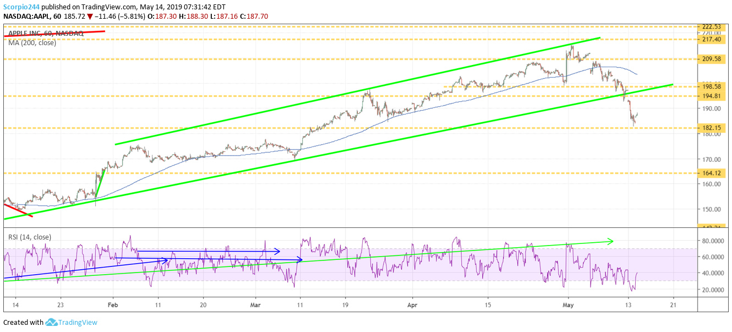The image size is (732, 332).
Task: Click the 222.53 price level label
Action: tap(712, 26)
